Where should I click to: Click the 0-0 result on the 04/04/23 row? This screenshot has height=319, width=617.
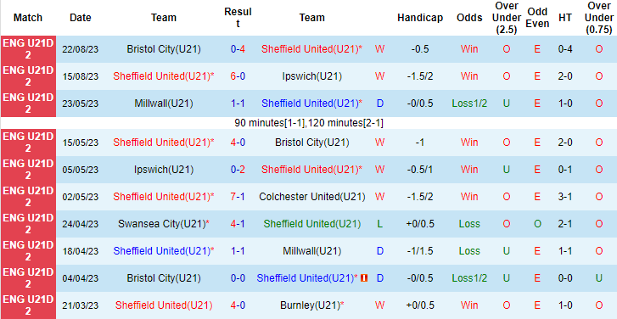pos(238,278)
